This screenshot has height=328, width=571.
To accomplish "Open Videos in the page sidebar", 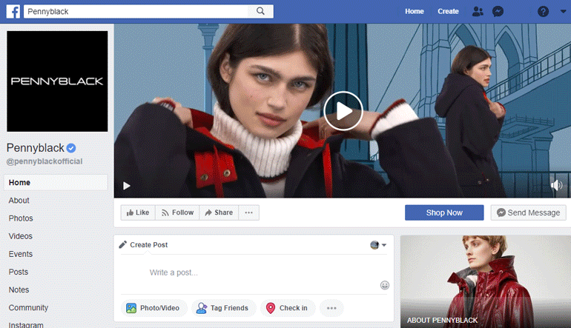I will (x=21, y=236).
